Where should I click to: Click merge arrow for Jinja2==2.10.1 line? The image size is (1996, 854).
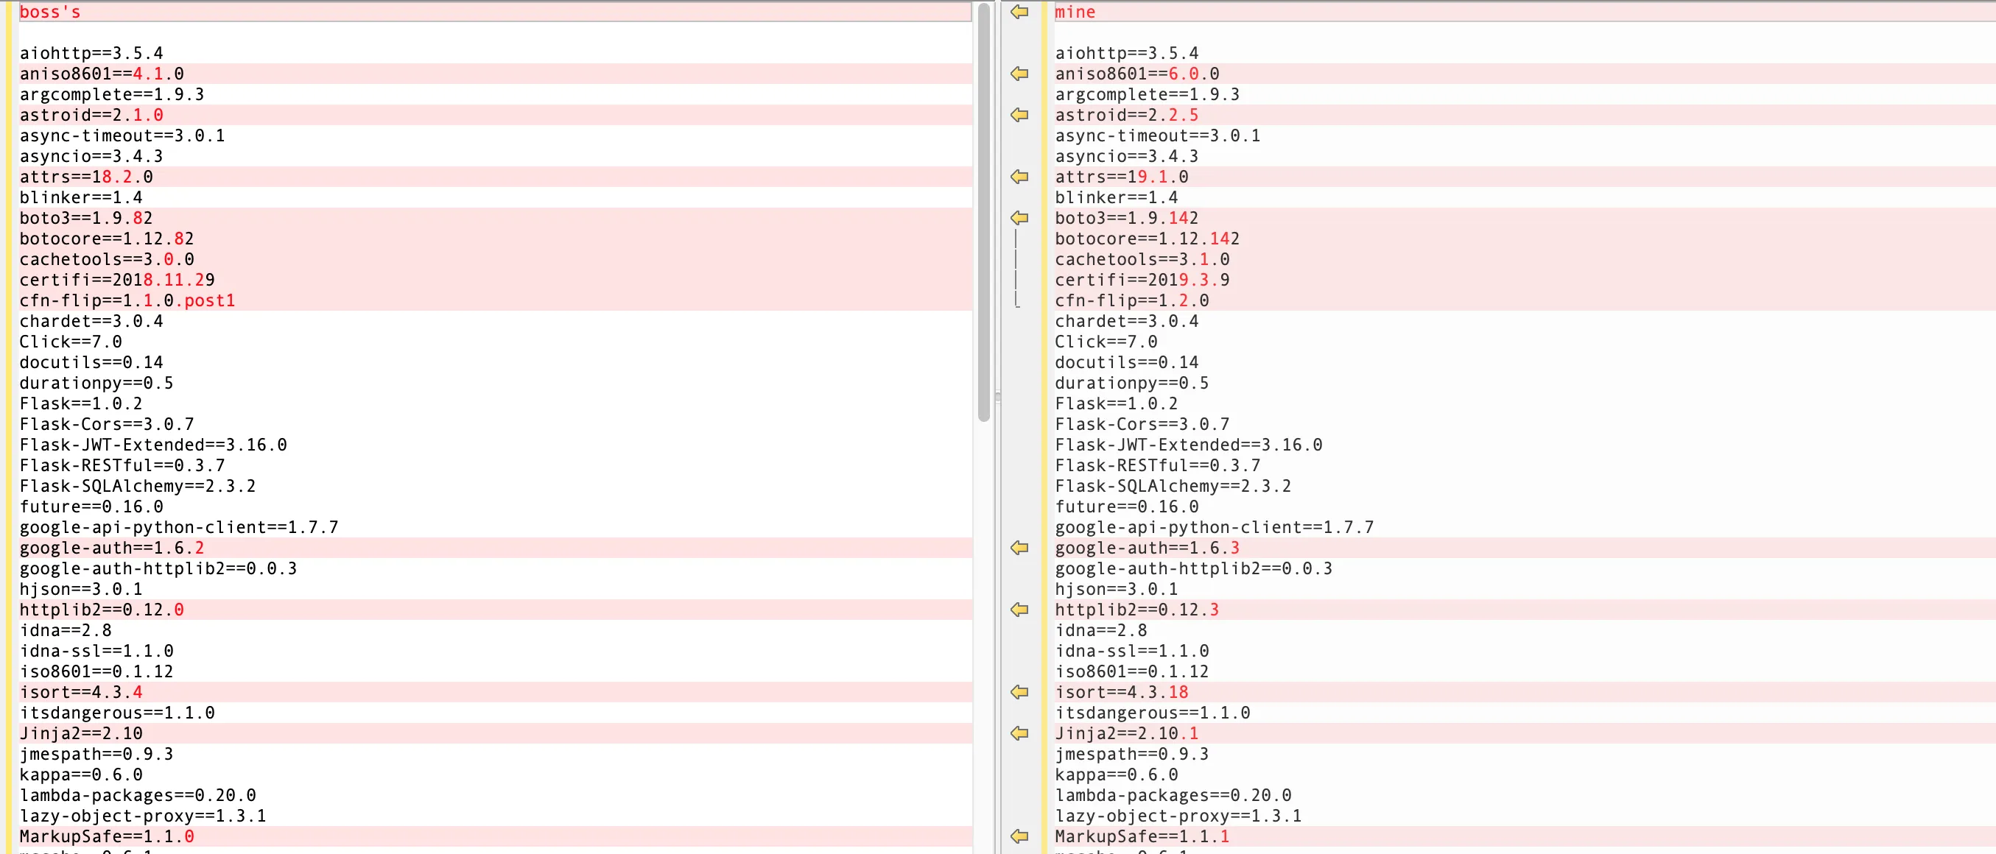(1019, 733)
